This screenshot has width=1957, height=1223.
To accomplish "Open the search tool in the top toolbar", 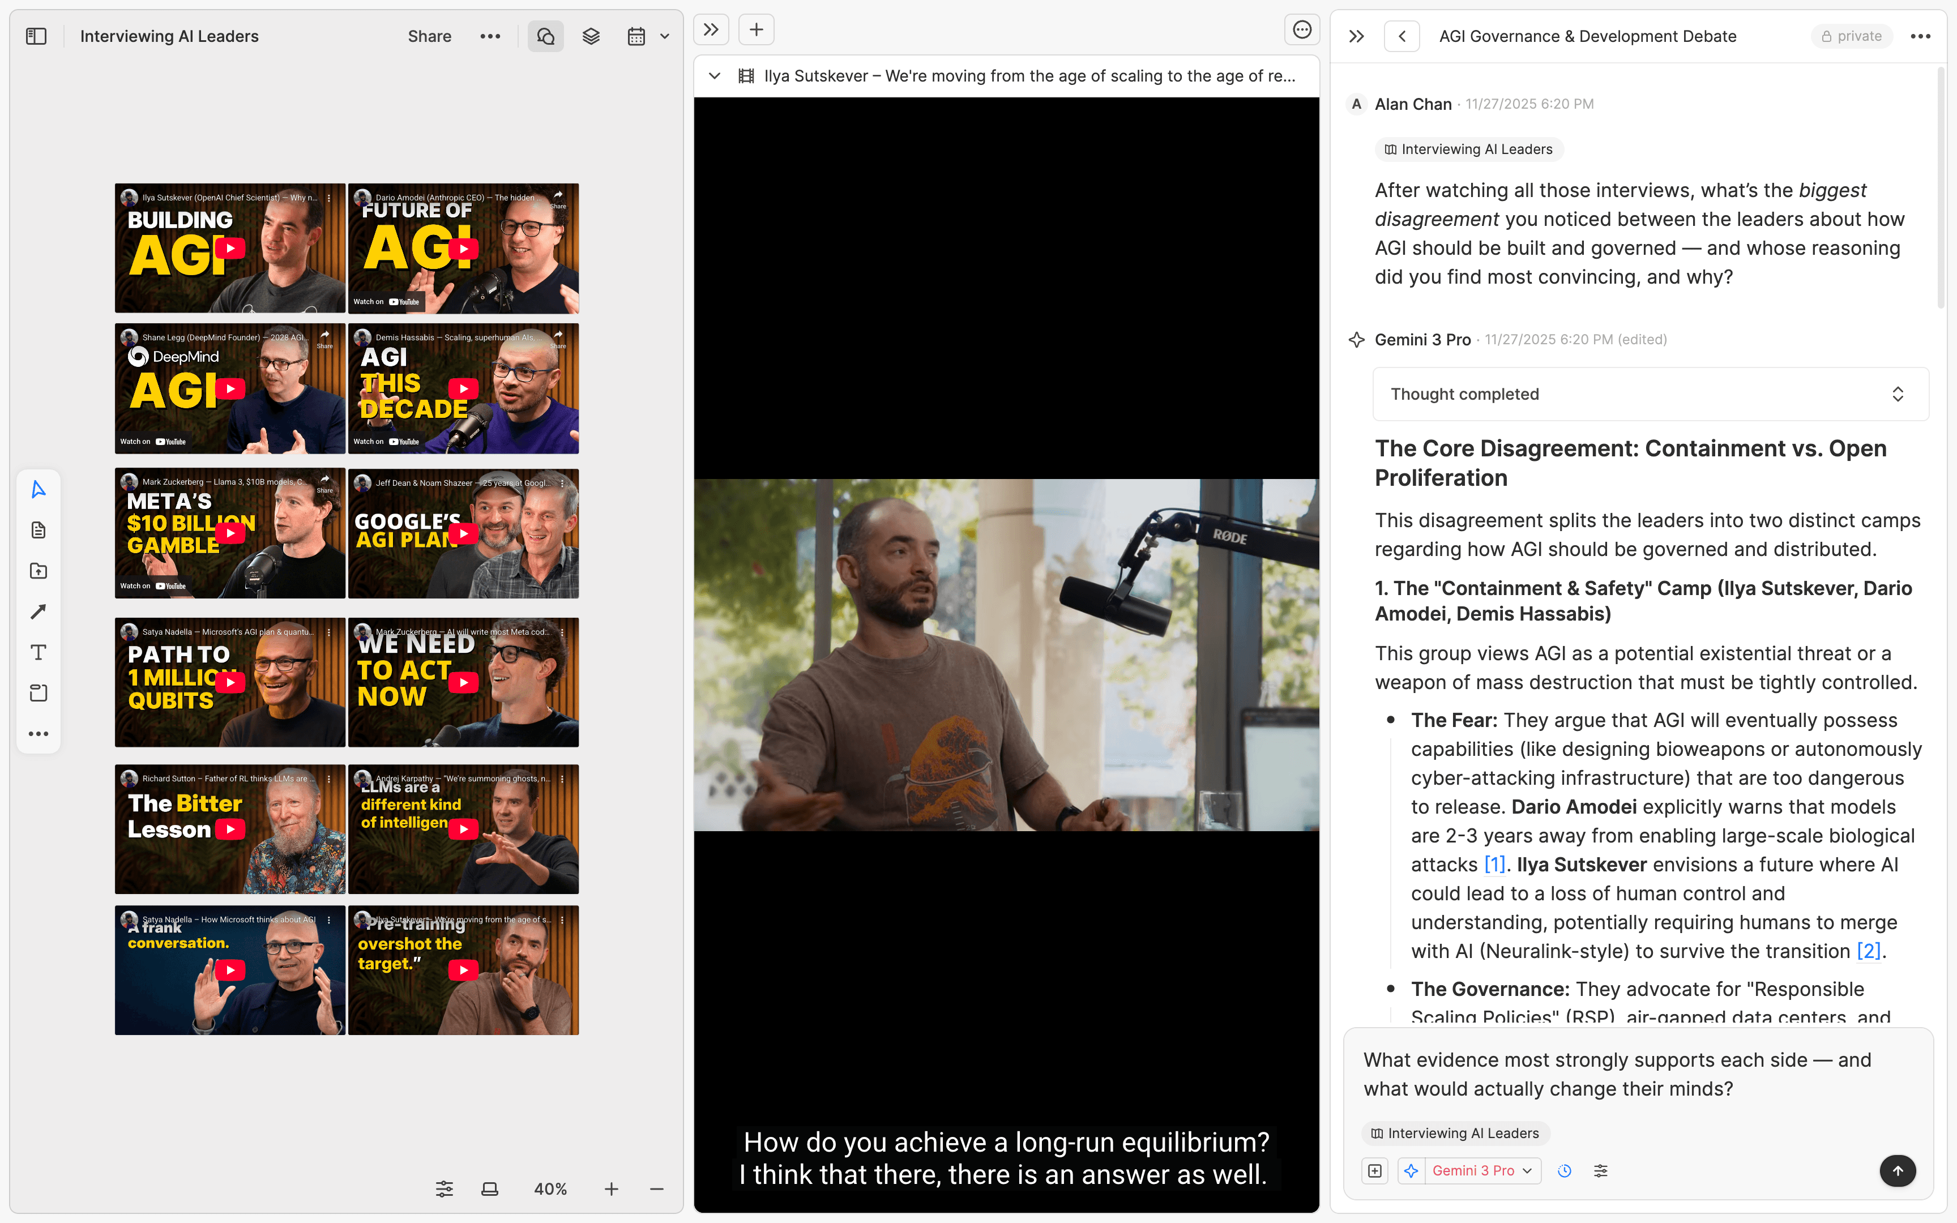I will (x=545, y=36).
